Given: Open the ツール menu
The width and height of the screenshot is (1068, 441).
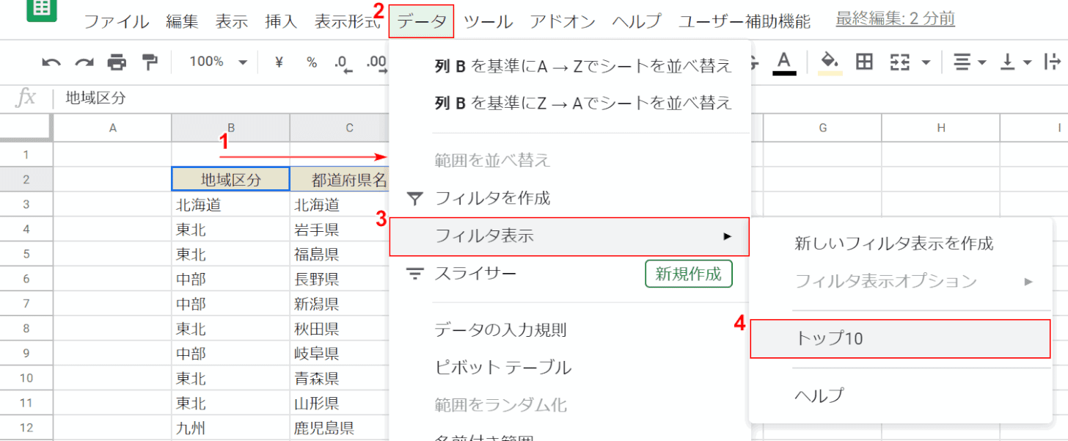Looking at the screenshot, I should coord(489,21).
